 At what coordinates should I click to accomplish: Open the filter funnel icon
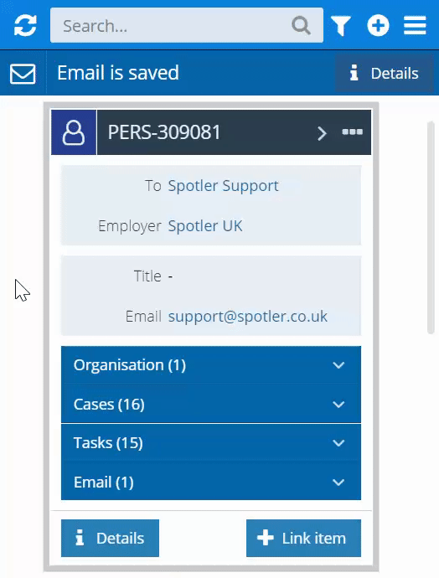pyautogui.click(x=341, y=26)
